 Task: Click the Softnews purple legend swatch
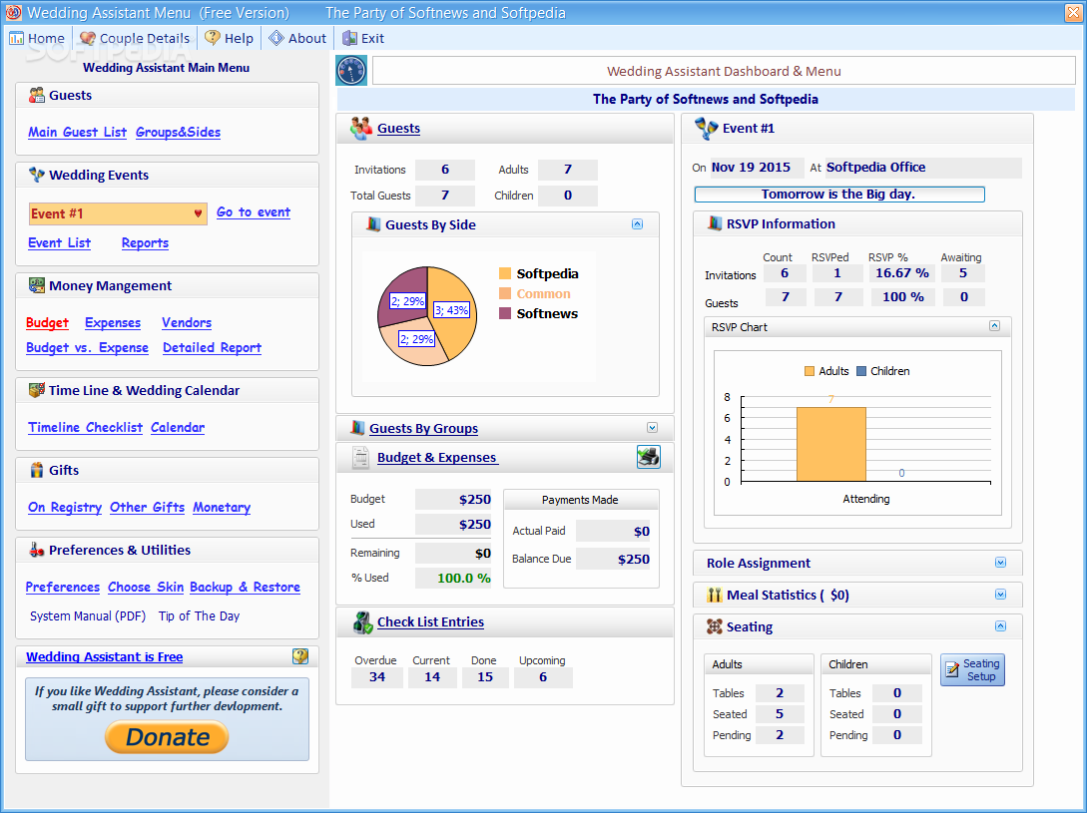coord(505,313)
